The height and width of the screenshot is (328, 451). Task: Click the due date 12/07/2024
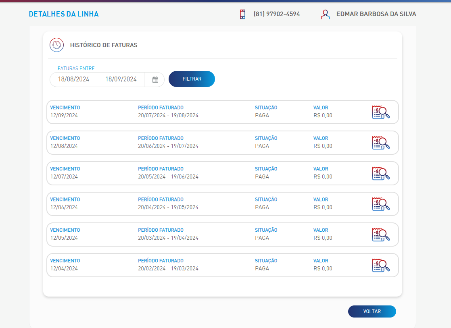[x=64, y=176]
